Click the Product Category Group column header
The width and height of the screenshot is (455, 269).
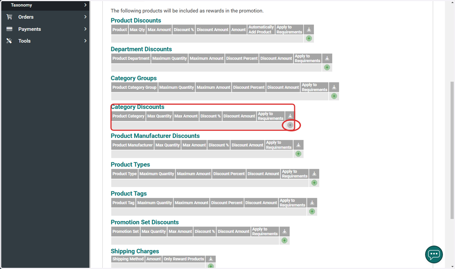(x=134, y=87)
